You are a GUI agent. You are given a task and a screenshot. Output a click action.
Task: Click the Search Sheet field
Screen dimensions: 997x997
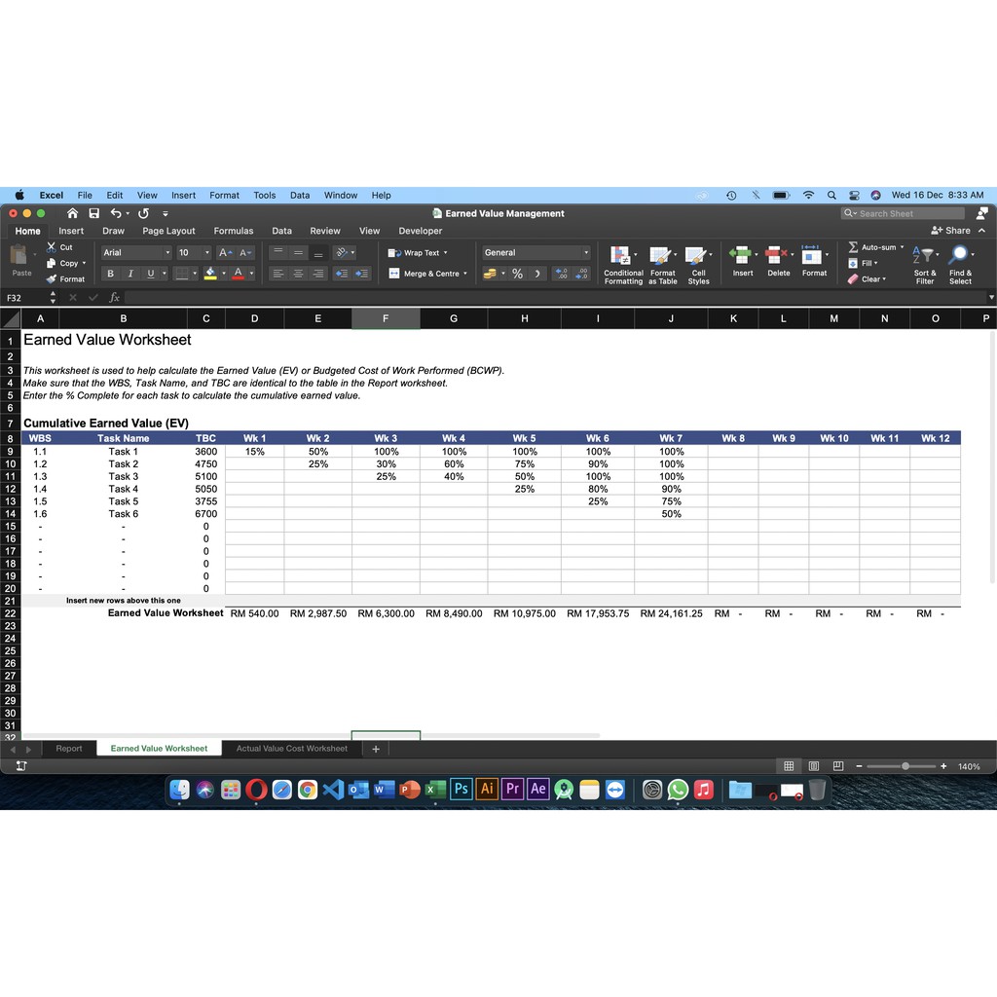coord(904,213)
